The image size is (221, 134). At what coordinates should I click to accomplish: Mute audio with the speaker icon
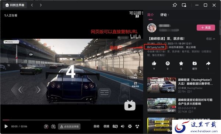pyautogui.click(x=123, y=126)
